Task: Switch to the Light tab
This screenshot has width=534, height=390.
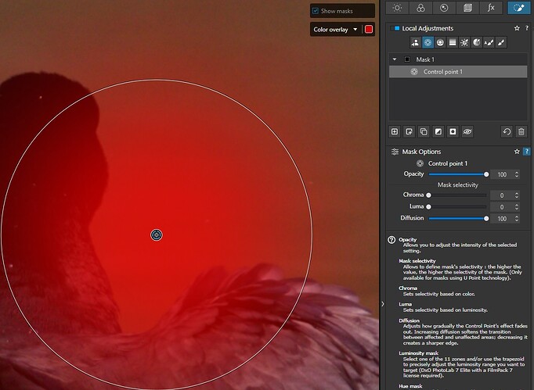Action: tap(397, 8)
